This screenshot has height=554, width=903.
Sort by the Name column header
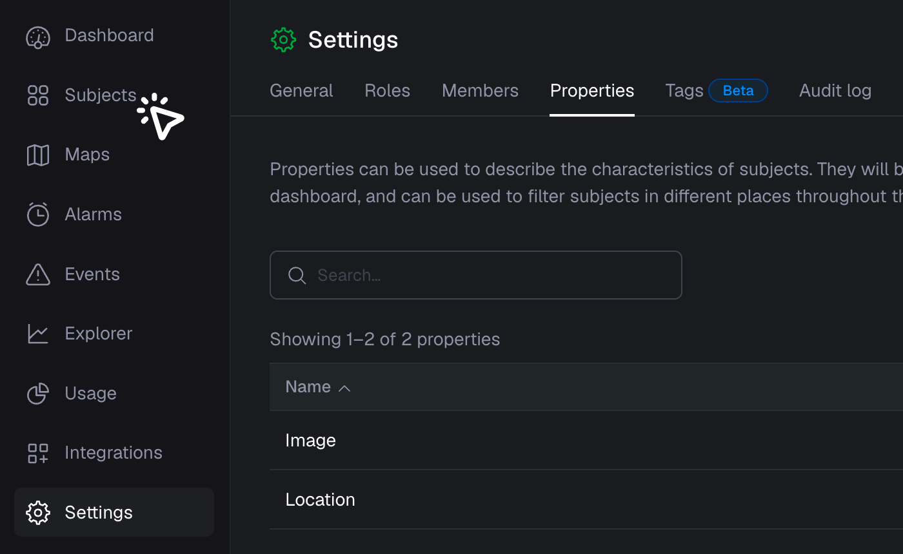click(x=308, y=387)
